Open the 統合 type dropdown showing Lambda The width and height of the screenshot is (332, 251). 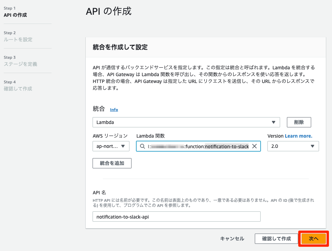click(x=186, y=122)
